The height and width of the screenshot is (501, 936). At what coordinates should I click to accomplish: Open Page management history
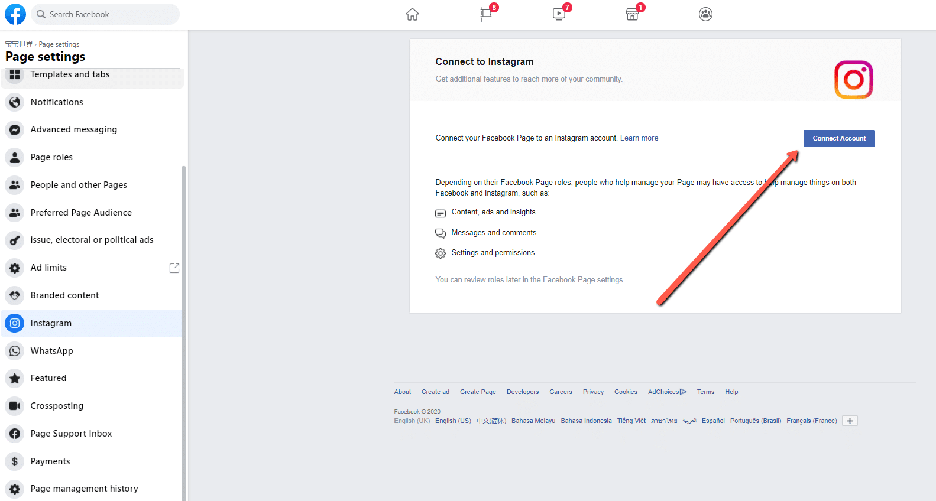coord(84,489)
